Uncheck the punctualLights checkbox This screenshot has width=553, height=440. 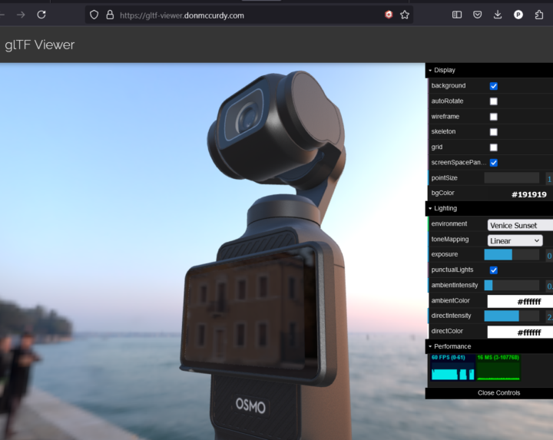494,270
